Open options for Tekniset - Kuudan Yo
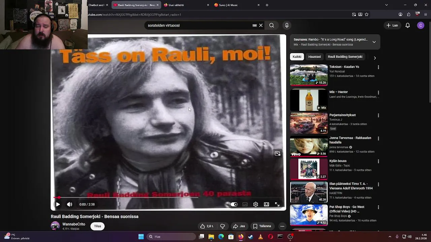This screenshot has width=431, height=242. 378,67
